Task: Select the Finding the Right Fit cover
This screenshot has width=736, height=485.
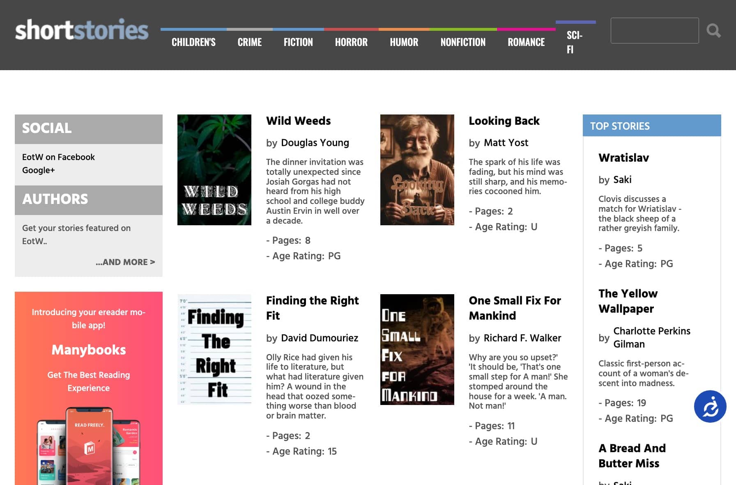Action: (x=214, y=349)
